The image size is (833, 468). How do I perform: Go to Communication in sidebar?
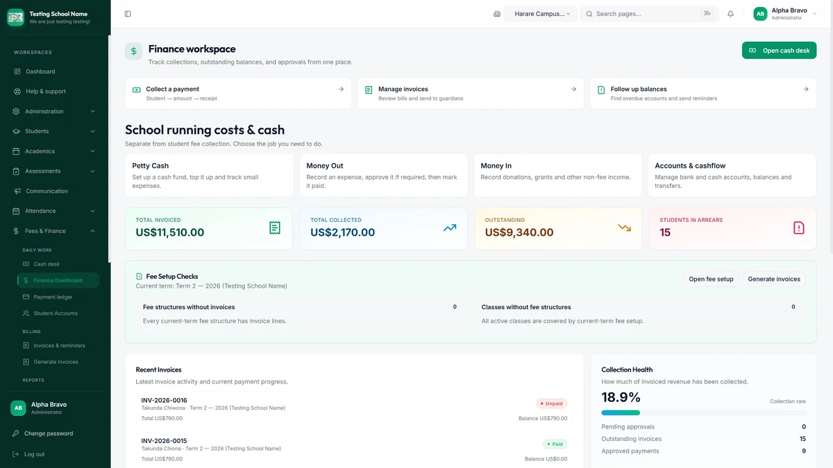(x=56, y=191)
